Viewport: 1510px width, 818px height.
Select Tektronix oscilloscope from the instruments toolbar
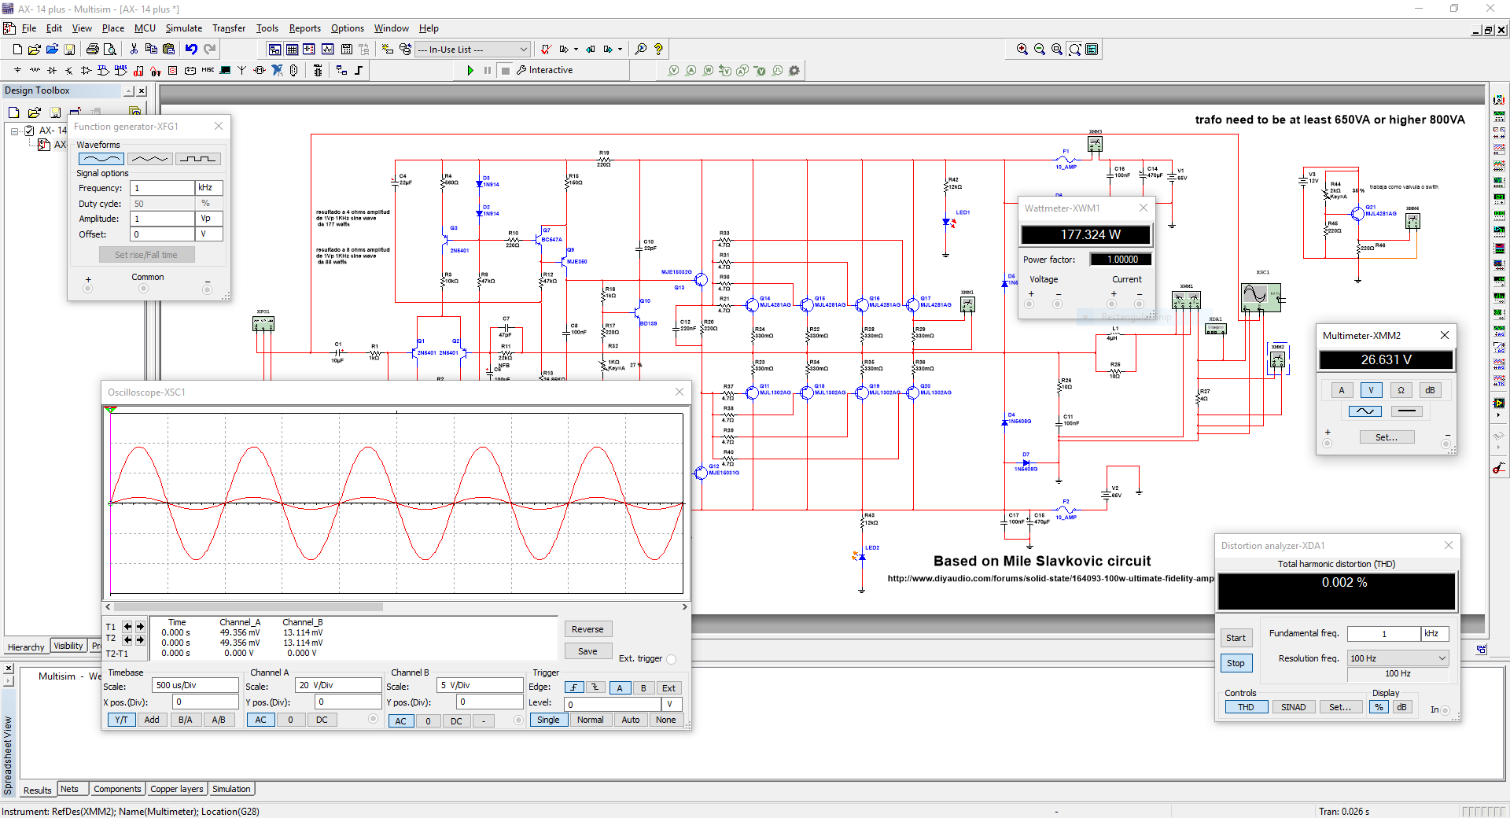pos(1499,381)
